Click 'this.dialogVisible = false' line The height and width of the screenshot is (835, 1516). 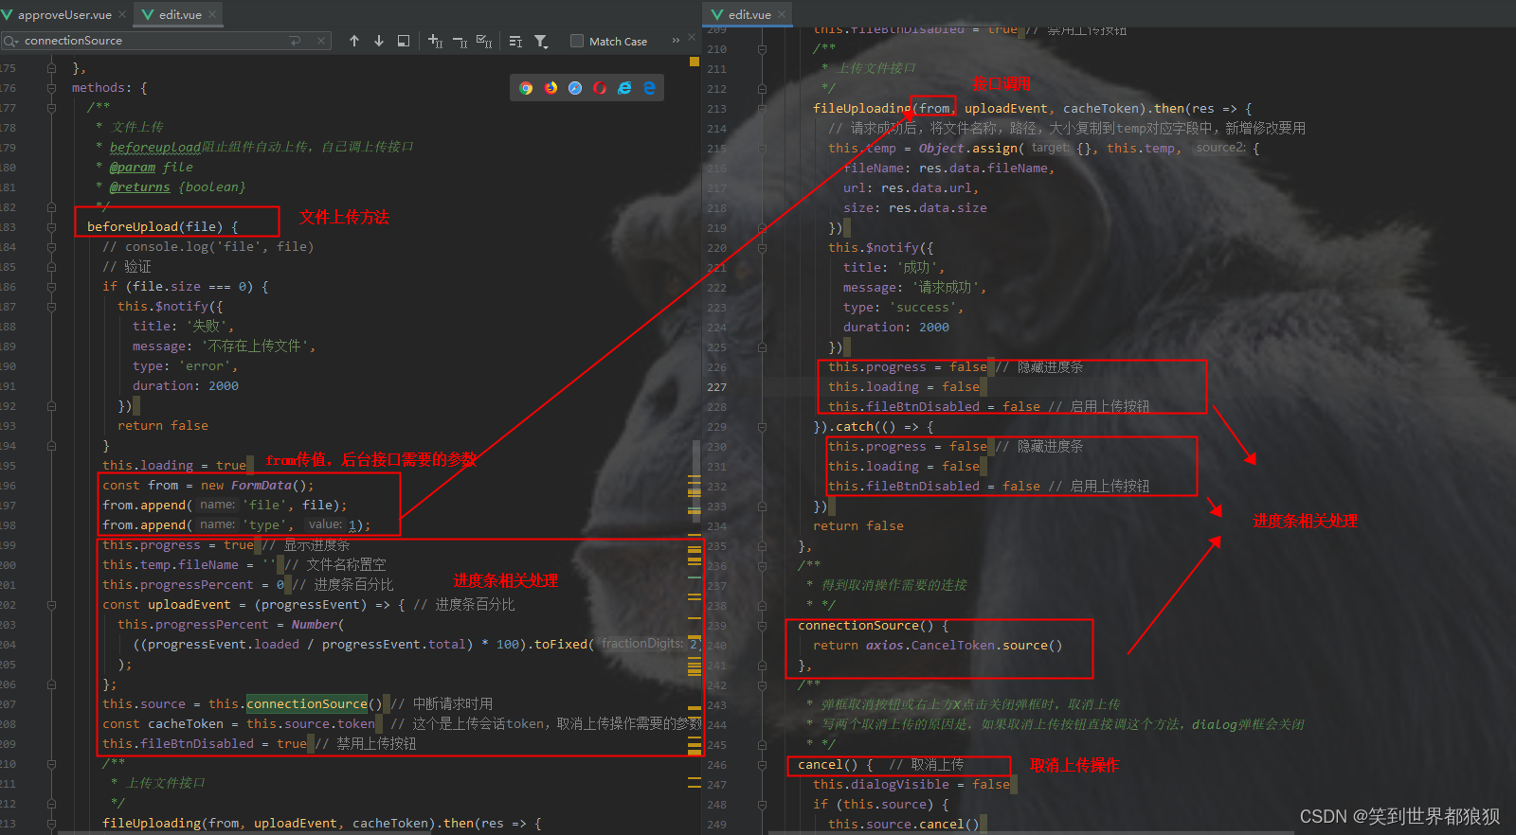(911, 785)
